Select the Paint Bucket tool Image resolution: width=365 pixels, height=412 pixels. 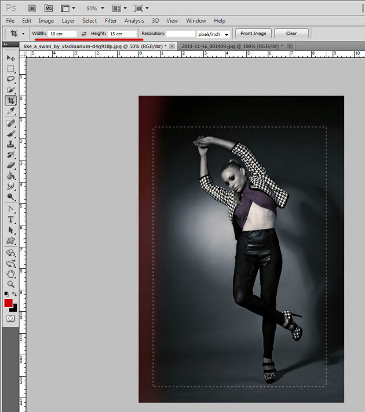(x=10, y=176)
